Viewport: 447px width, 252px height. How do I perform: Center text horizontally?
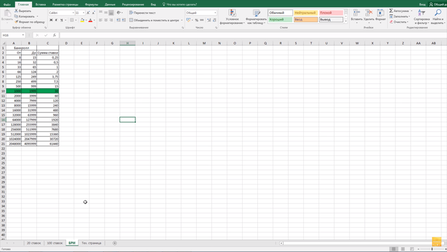pos(106,20)
